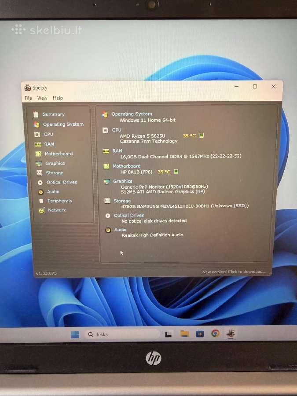The height and width of the screenshot is (396, 297).
Task: Click the Storage drive icon in summary pane
Action: click(x=107, y=201)
